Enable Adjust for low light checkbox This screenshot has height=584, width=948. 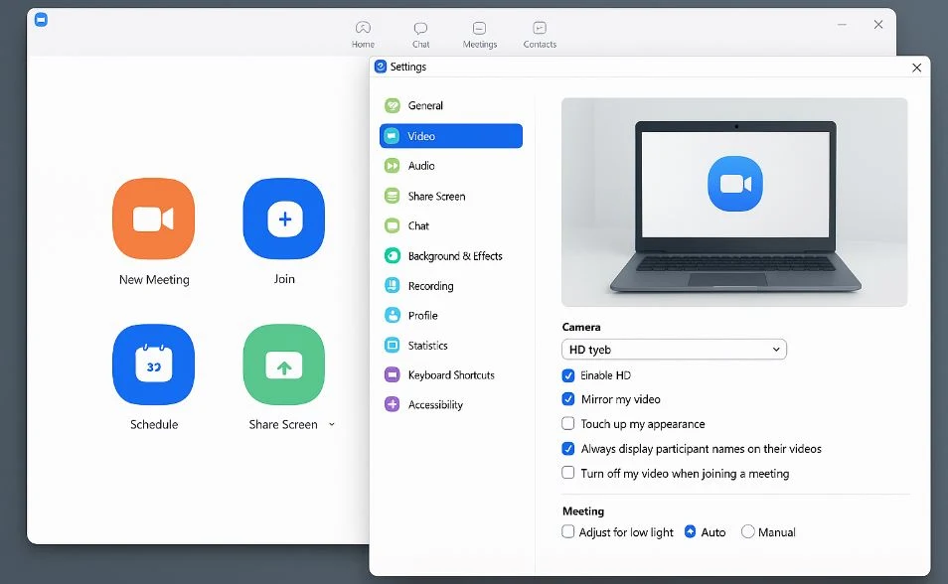click(568, 531)
